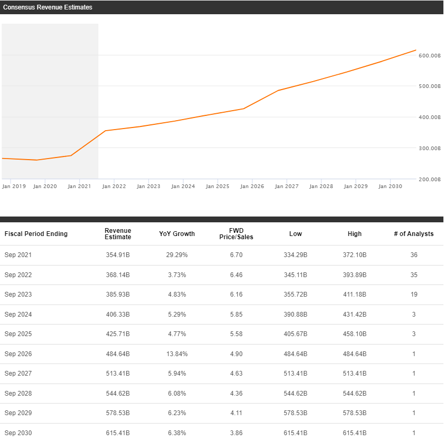Viewport: 445px width, 442px height.
Task: Click the High column header
Action: (355, 233)
